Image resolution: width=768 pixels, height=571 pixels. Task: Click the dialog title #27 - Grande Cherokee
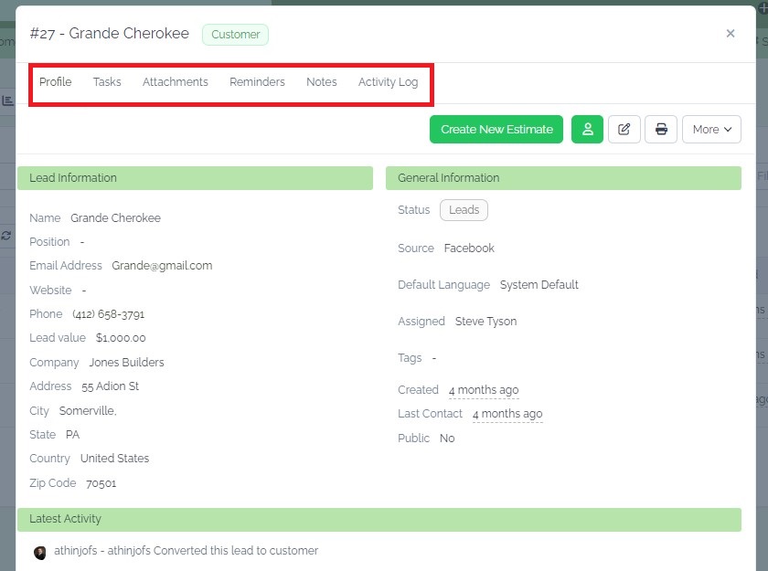tap(109, 33)
